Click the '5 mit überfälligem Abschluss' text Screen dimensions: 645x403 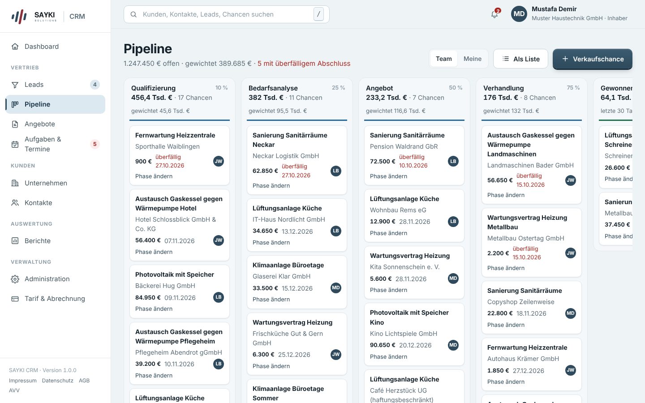304,64
